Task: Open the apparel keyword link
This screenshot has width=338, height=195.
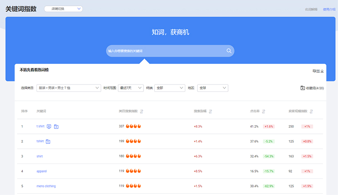Action: (41, 171)
